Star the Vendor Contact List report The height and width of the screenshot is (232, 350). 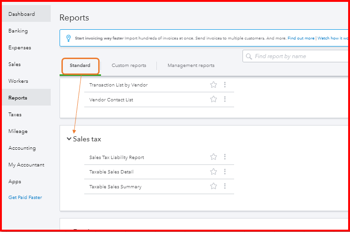[x=213, y=99]
